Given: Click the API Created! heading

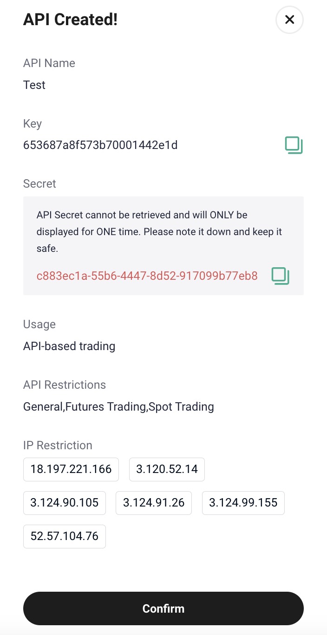Looking at the screenshot, I should pos(70,20).
